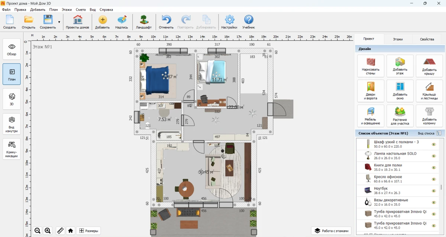Image resolution: width=446 pixels, height=237 pixels.
Task: Hide the Ноутбук object via eye icon
Action: (x=433, y=191)
